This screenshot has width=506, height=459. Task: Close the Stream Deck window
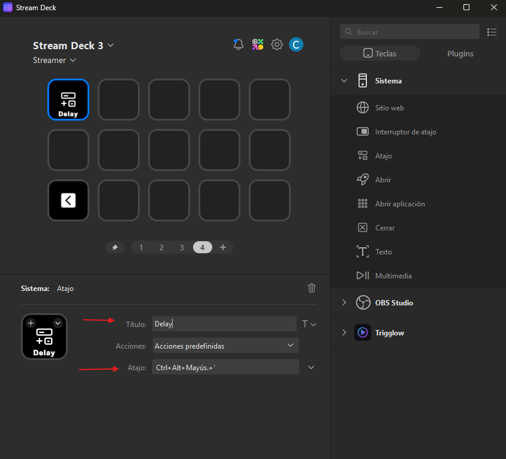[494, 7]
